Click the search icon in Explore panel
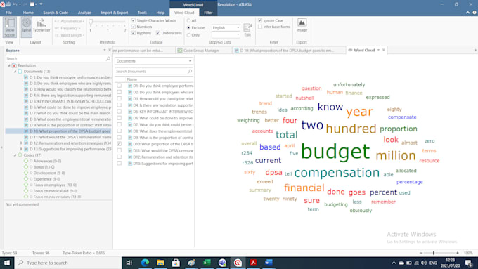The width and height of the screenshot is (478, 269). (108, 58)
